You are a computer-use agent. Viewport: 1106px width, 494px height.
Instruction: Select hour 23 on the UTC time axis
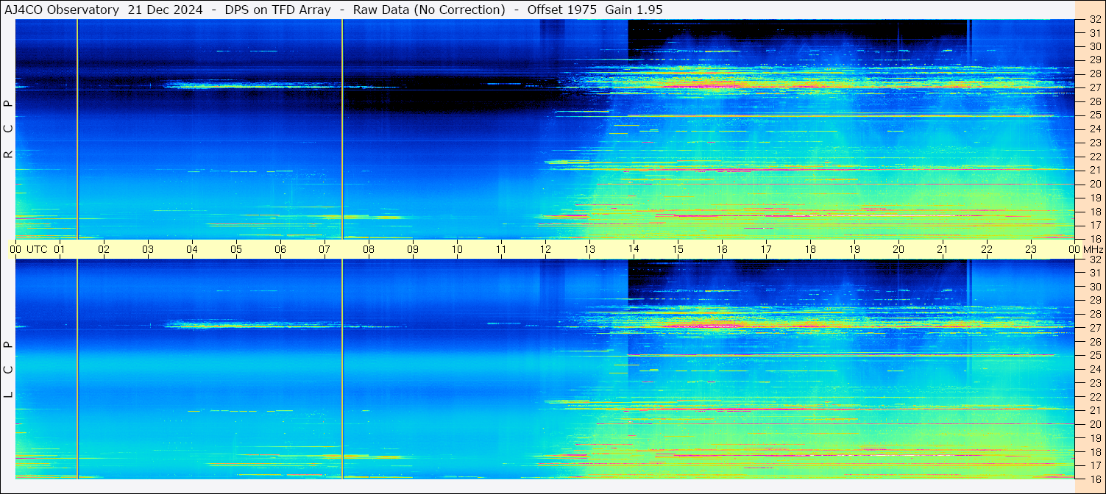pyautogui.click(x=1031, y=249)
